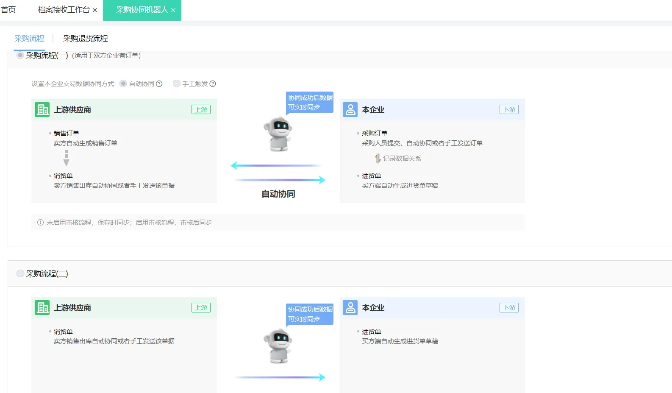The height and width of the screenshot is (393, 672).
Task: Click 进货单 in 采购流程(二) 本企业 card
Action: pyautogui.click(x=371, y=332)
